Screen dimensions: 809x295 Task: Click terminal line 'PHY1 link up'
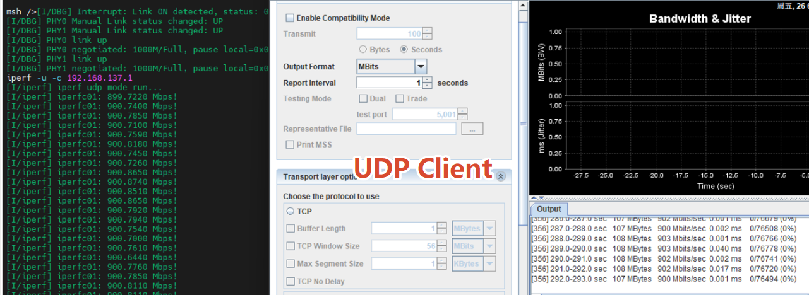click(x=56, y=59)
